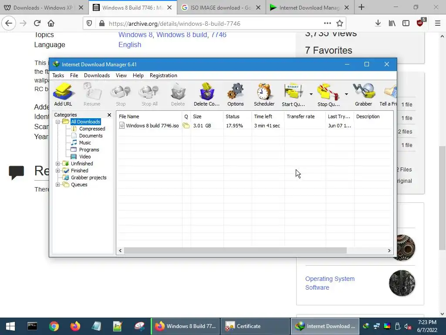
Task: Sort by the Status column header
Action: pos(237,116)
